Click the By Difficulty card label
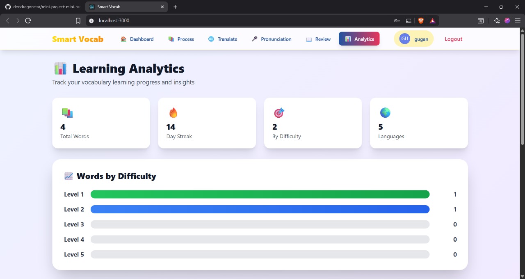The height and width of the screenshot is (279, 525). pyautogui.click(x=286, y=136)
